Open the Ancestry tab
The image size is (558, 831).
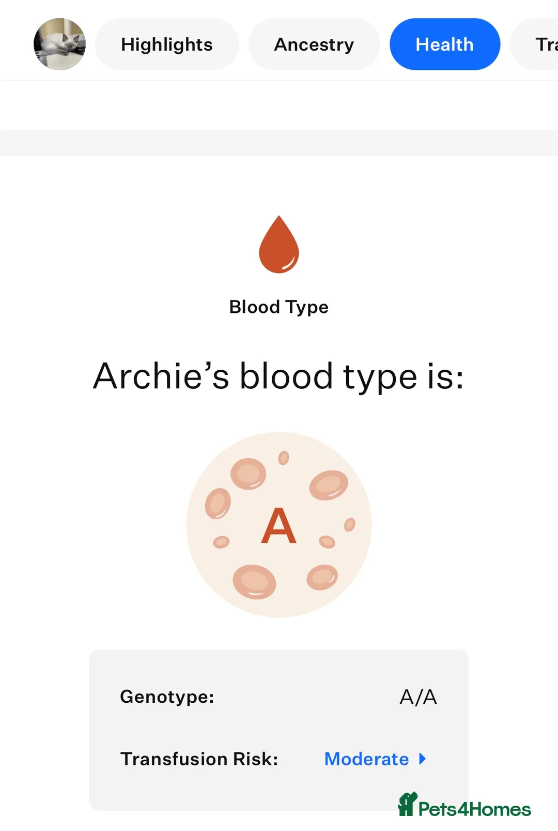tap(314, 44)
